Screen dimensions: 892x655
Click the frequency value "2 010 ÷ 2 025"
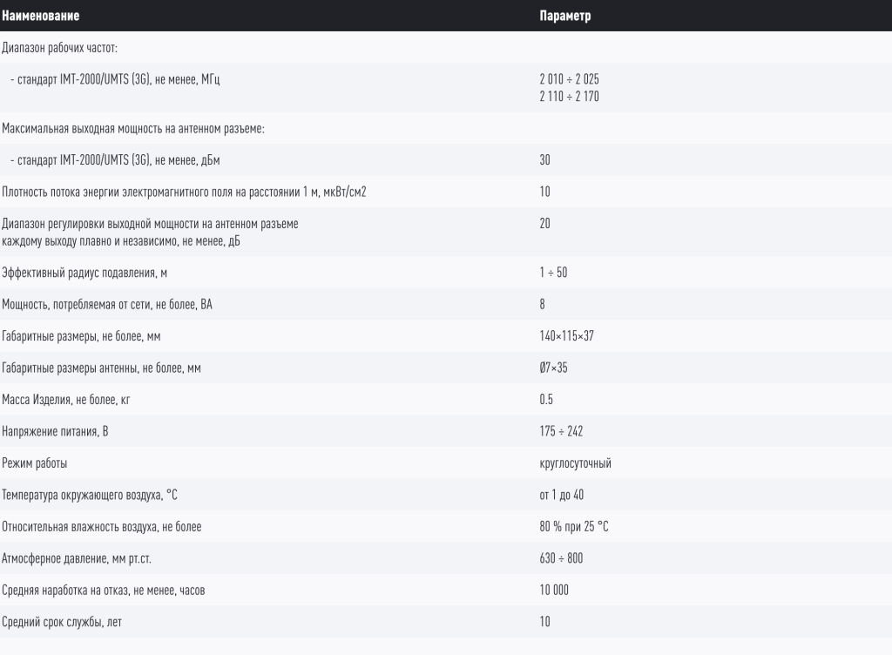(x=569, y=79)
